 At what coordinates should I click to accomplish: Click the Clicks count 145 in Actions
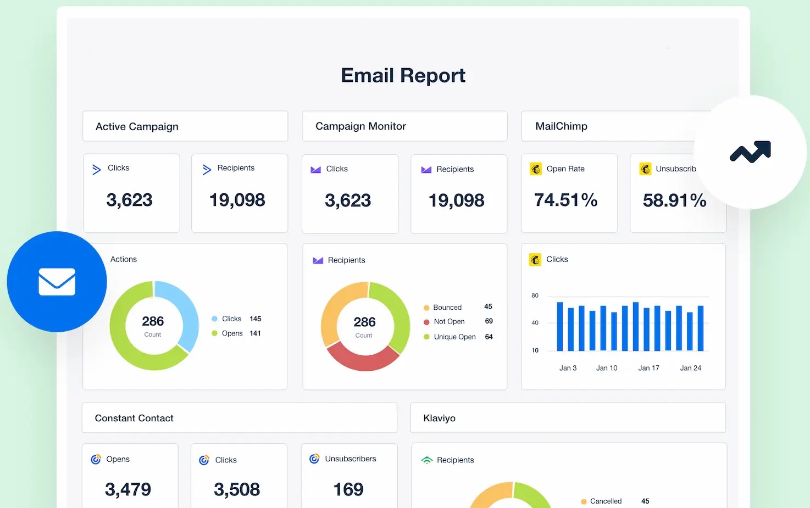click(256, 319)
